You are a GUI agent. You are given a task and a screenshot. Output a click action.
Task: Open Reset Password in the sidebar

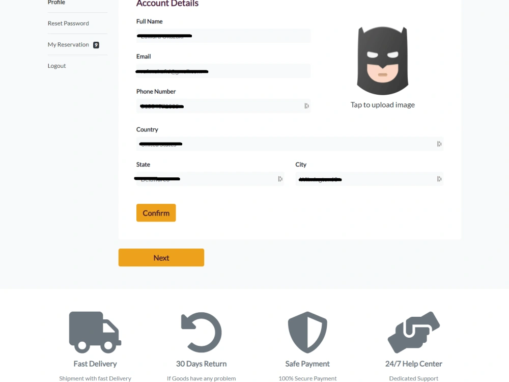coord(68,23)
